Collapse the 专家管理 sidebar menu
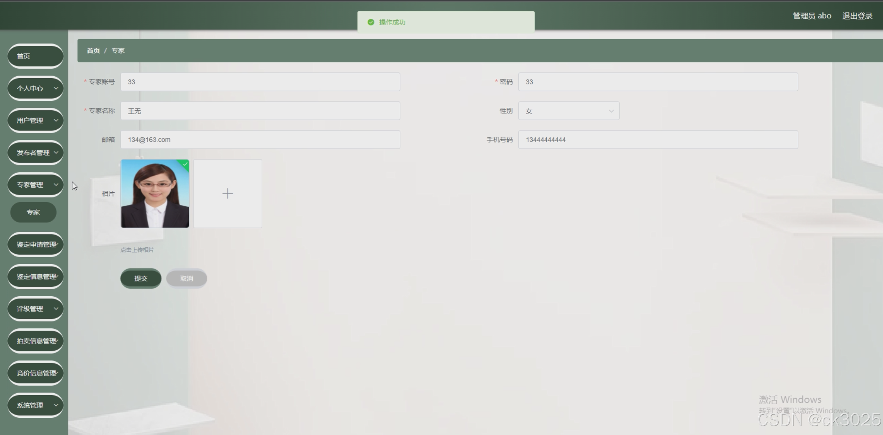 pyautogui.click(x=35, y=185)
